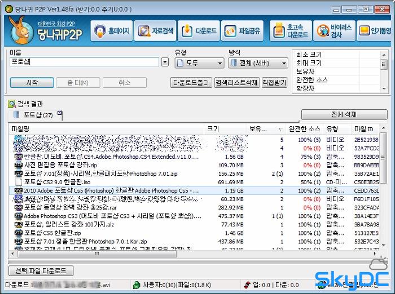Select the 보유자 filter row
395x294 pixels.
[336, 72]
